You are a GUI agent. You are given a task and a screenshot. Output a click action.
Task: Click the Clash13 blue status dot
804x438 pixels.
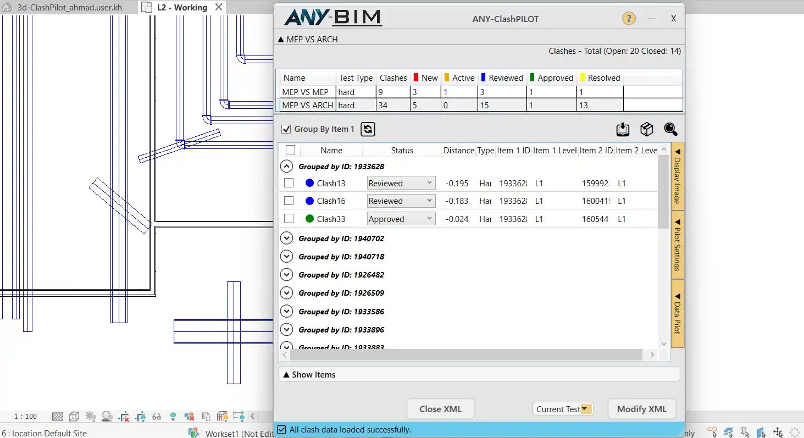click(x=309, y=183)
